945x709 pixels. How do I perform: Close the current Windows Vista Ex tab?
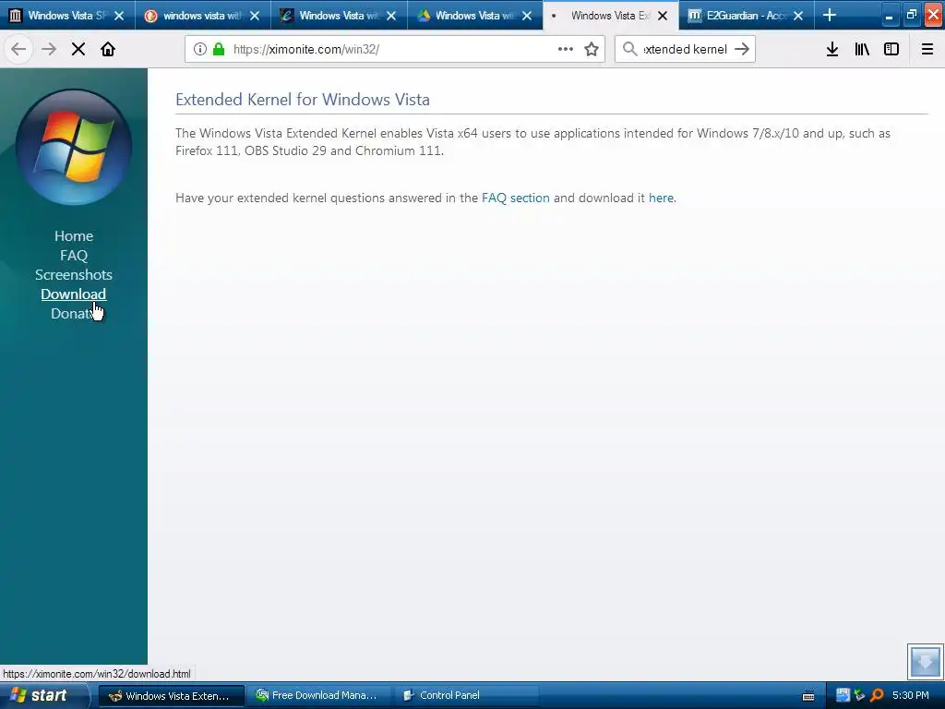[x=663, y=16]
